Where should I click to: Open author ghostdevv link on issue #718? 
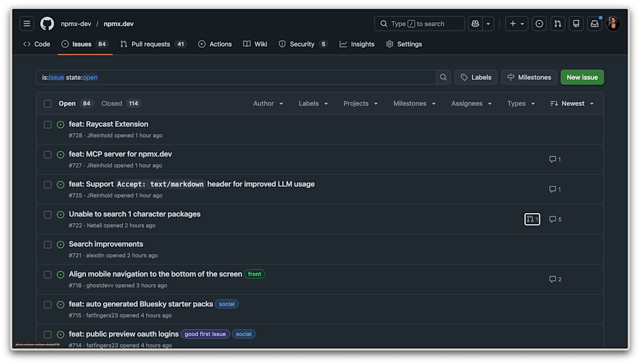pos(100,285)
